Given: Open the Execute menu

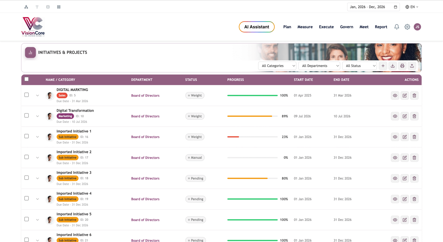Looking at the screenshot, I should (x=326, y=27).
